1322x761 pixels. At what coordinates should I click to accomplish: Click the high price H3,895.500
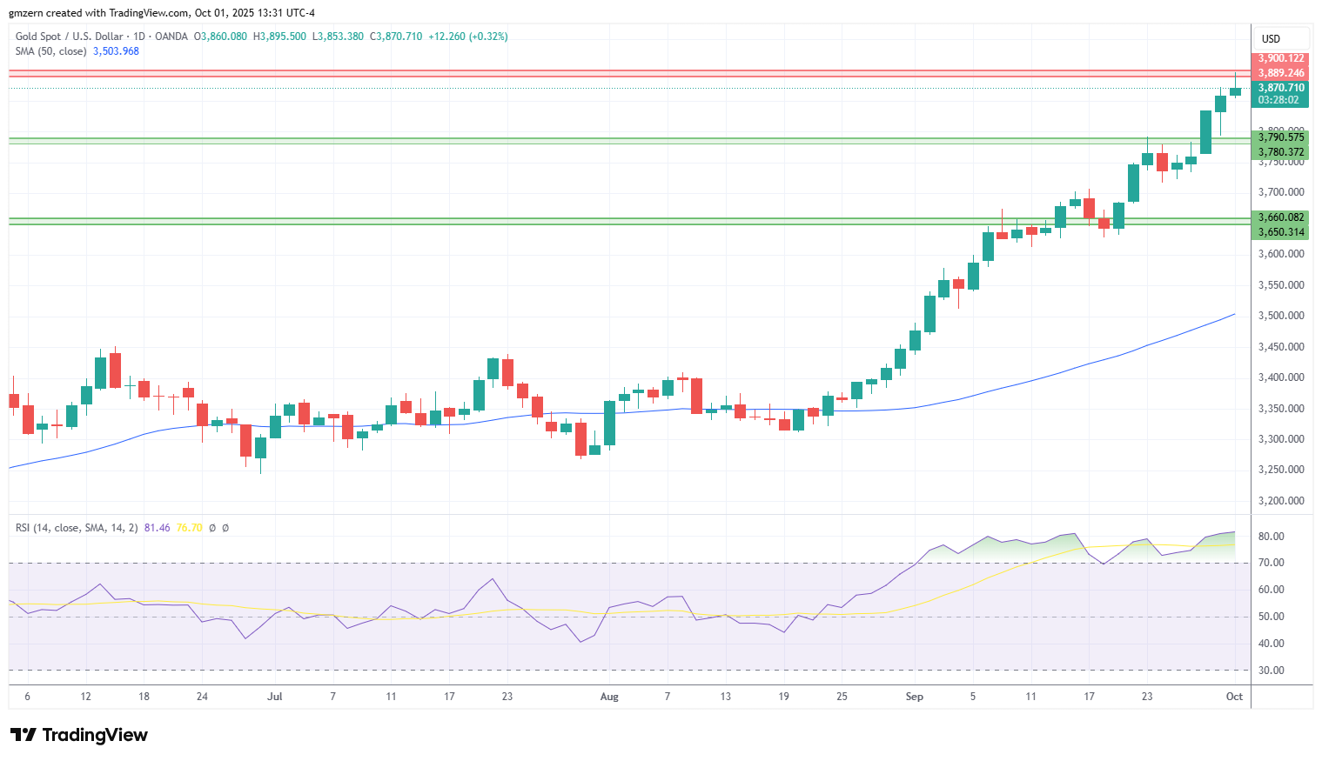coord(279,37)
